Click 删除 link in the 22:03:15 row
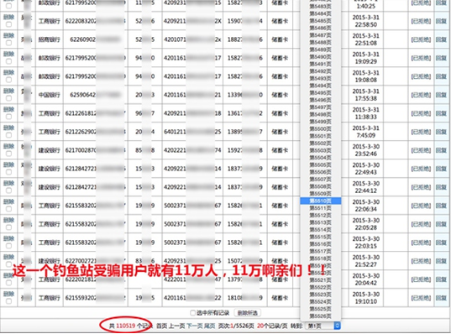The height and width of the screenshot is (334, 451). (x=8, y=238)
